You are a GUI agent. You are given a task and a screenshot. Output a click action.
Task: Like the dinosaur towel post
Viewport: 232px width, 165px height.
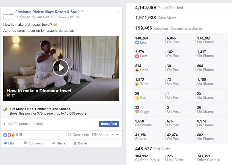9,143
